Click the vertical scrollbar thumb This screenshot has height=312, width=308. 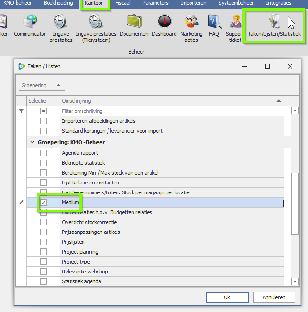click(295, 204)
